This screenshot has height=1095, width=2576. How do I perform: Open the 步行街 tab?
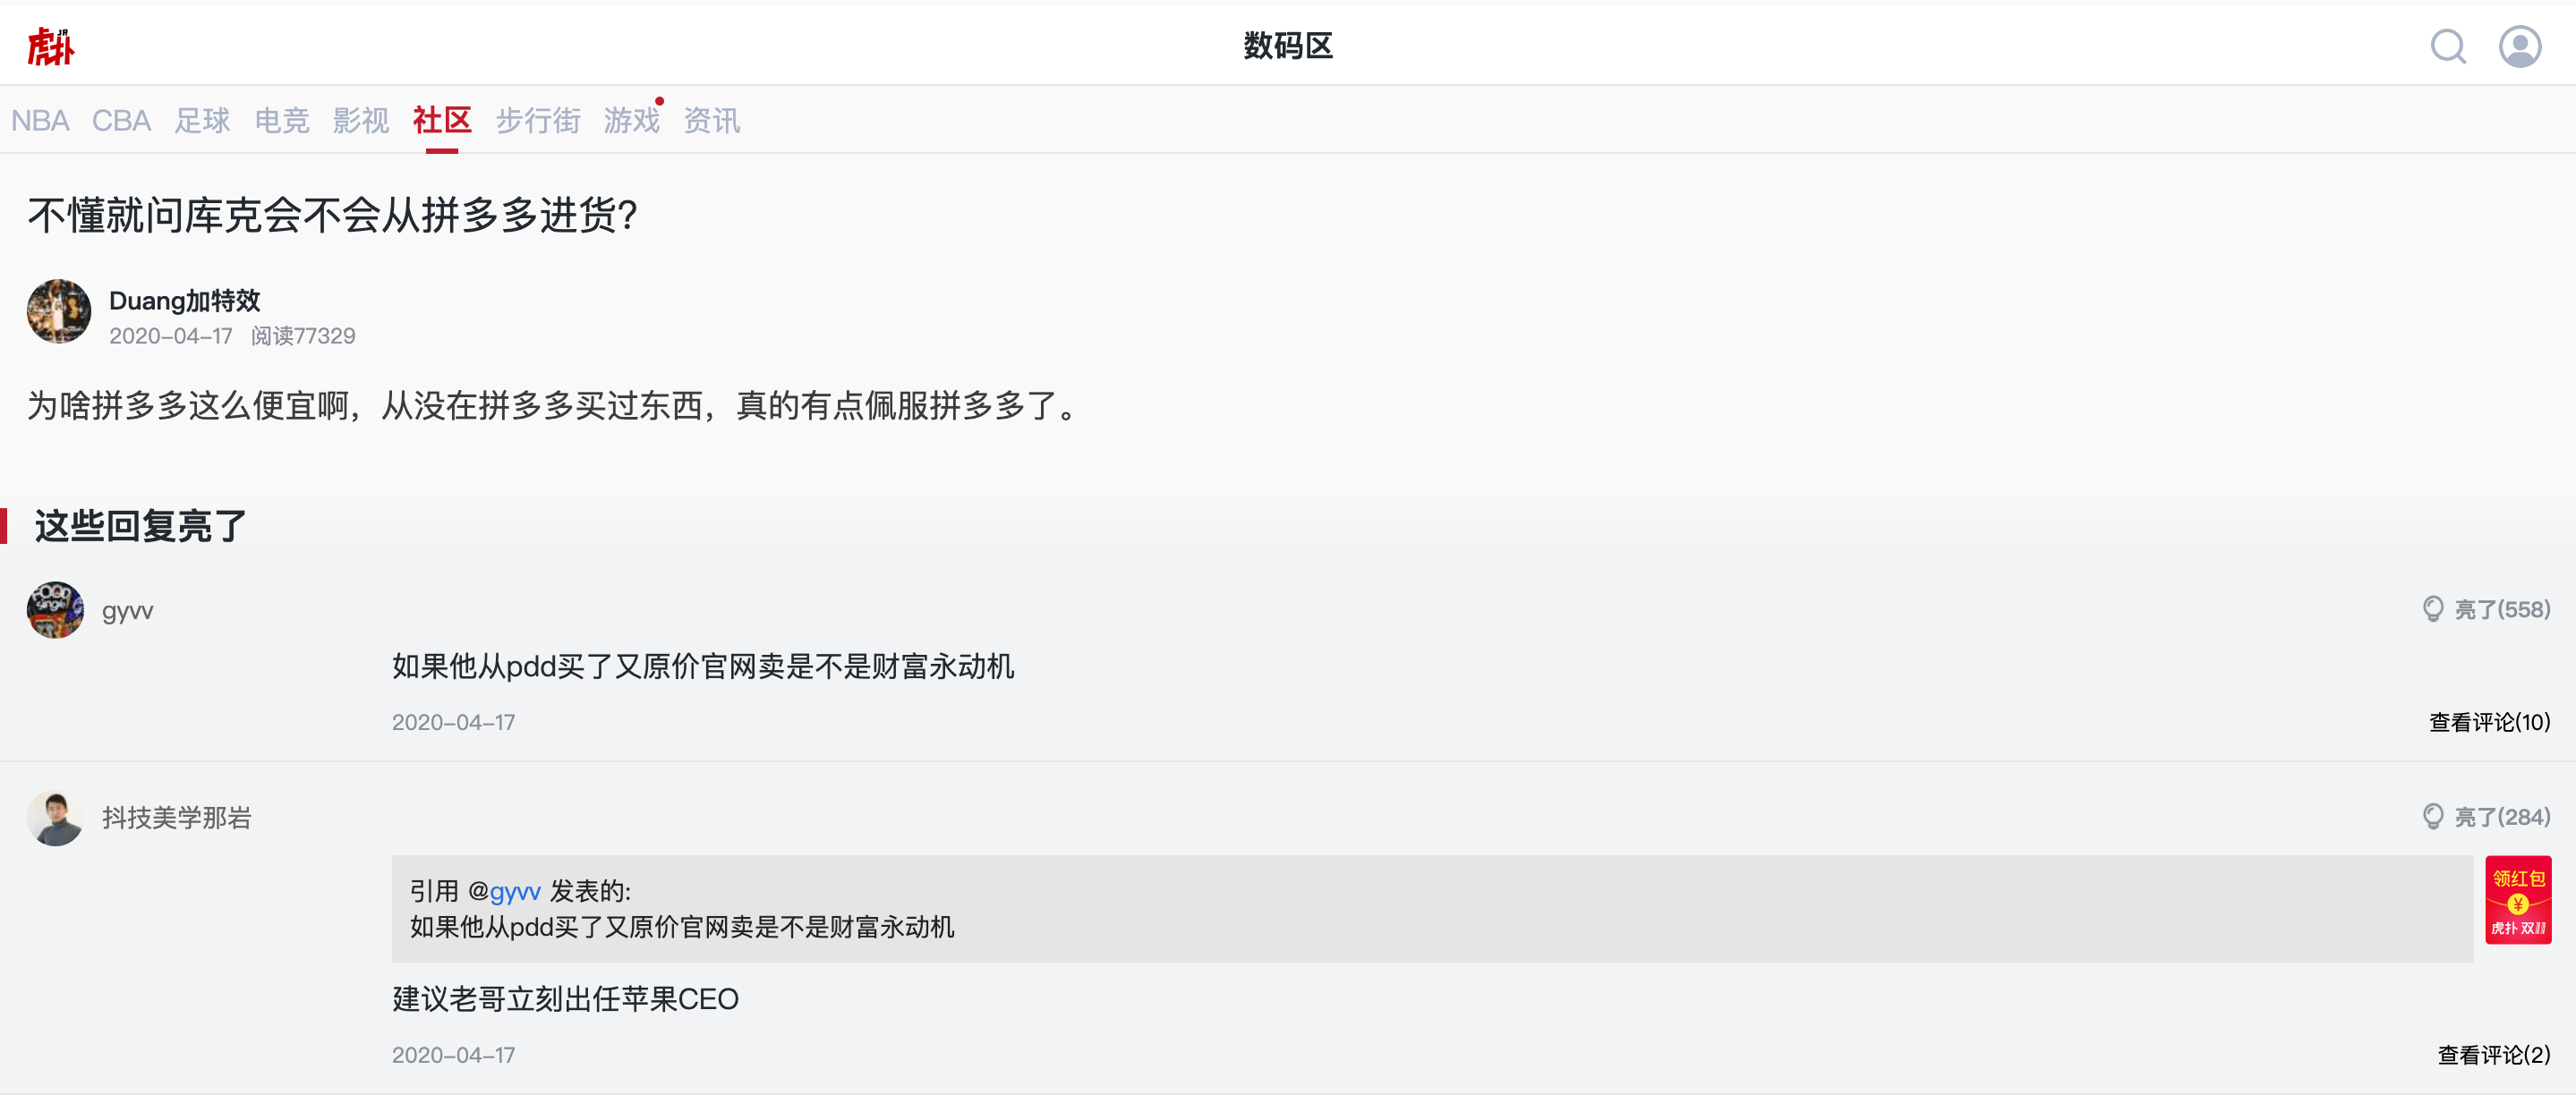(x=538, y=121)
